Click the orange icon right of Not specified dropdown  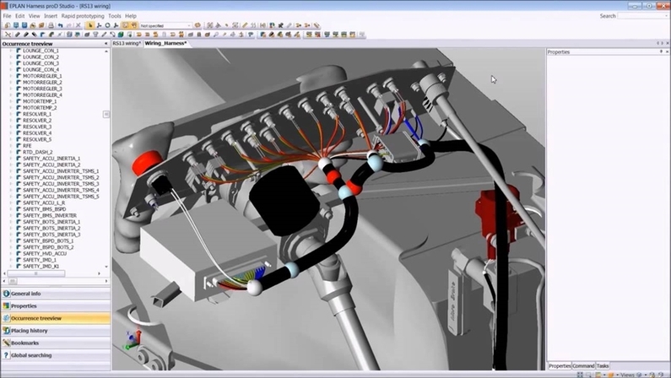(x=198, y=25)
